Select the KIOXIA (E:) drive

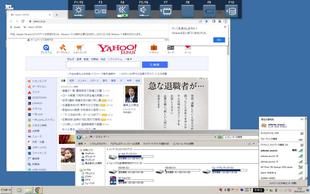tap(131, 170)
